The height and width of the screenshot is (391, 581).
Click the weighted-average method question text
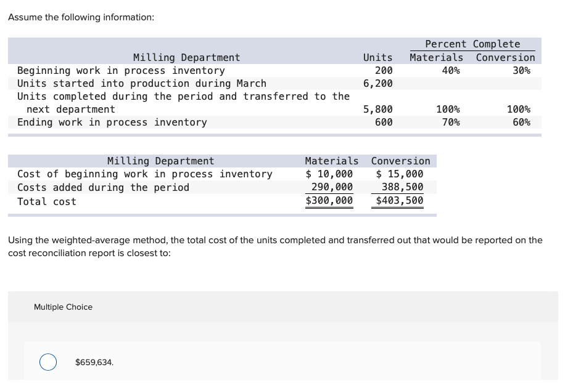point(274,246)
